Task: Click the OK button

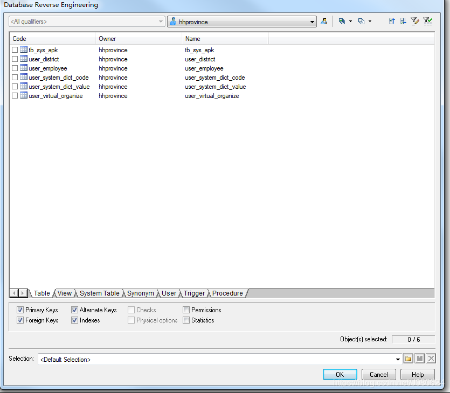Action: pyautogui.click(x=340, y=374)
